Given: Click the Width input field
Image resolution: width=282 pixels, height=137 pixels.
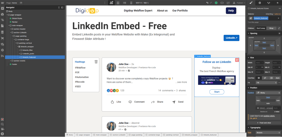Looking at the screenshot, I should tap(260, 63).
